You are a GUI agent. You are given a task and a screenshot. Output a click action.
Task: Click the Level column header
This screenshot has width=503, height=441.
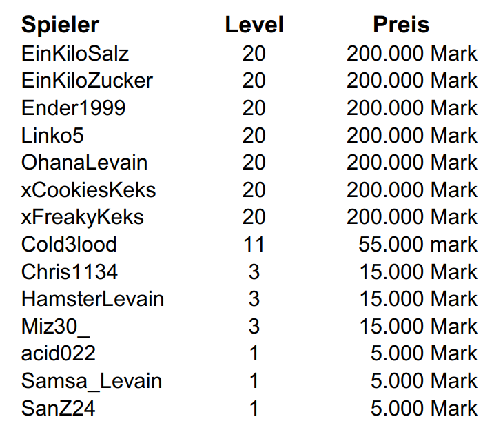pos(254,25)
